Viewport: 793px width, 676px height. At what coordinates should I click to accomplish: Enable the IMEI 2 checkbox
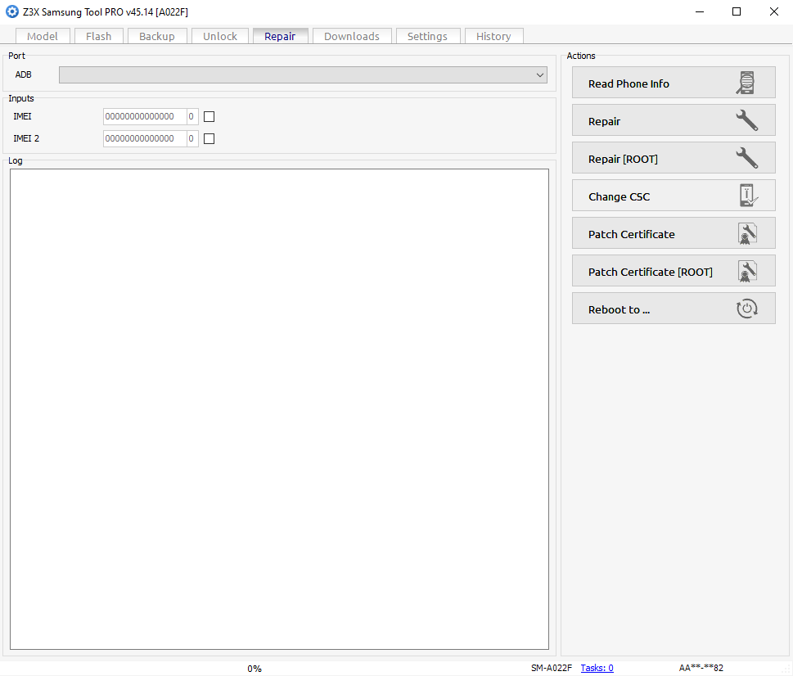(x=209, y=138)
